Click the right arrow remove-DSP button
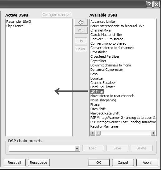 pos(81,31)
